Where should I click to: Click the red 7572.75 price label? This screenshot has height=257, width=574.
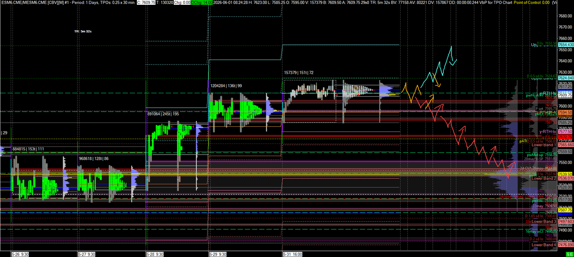pos(565,137)
